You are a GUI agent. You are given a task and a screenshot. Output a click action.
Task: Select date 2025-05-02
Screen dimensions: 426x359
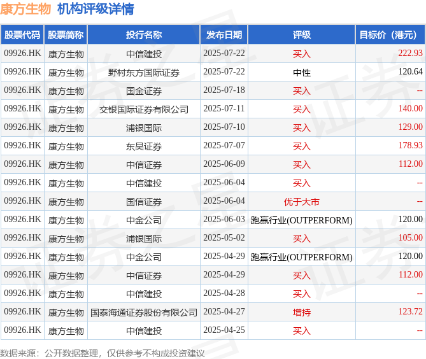point(224,238)
